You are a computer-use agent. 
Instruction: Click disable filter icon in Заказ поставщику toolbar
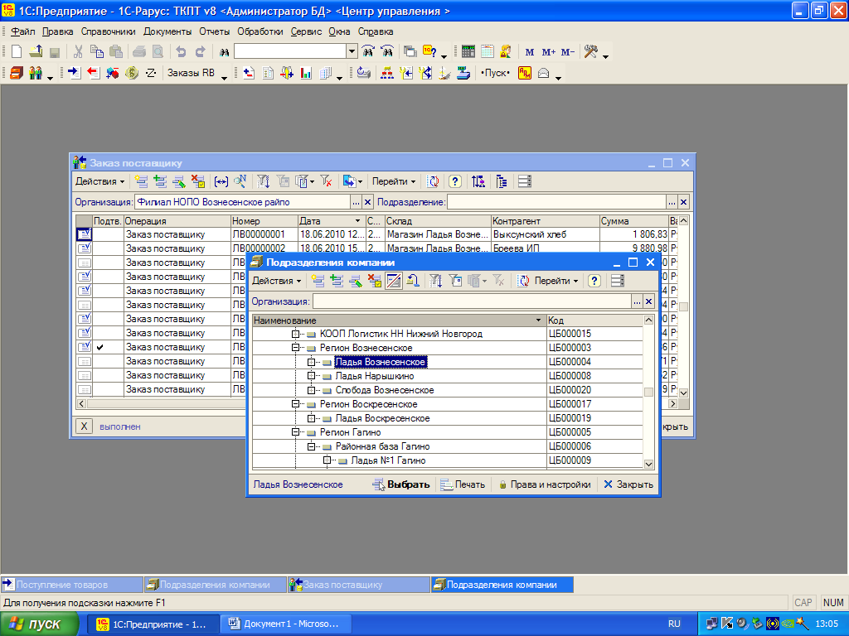point(326,181)
